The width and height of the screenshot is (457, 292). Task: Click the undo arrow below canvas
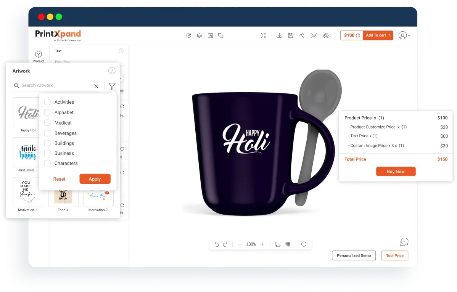pos(217,244)
